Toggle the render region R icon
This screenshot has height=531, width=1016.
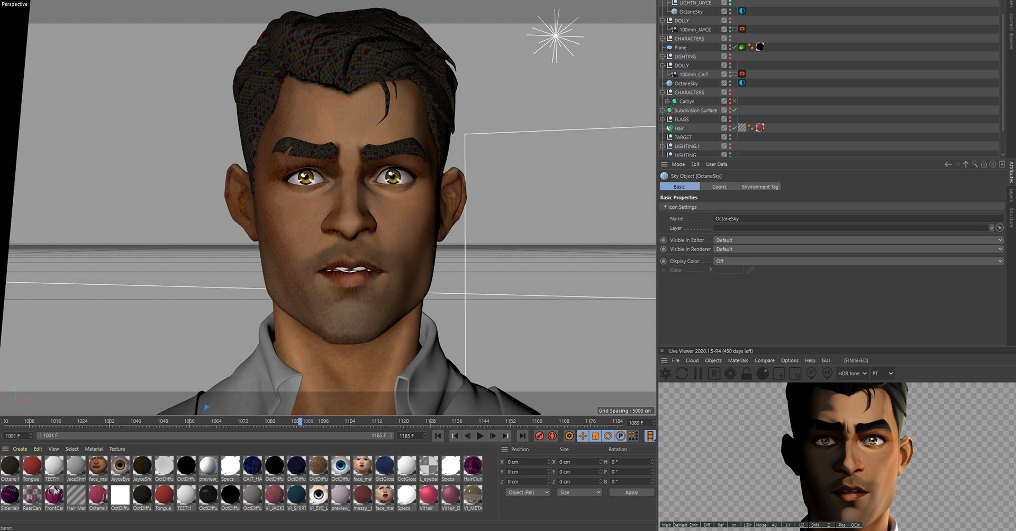point(714,374)
